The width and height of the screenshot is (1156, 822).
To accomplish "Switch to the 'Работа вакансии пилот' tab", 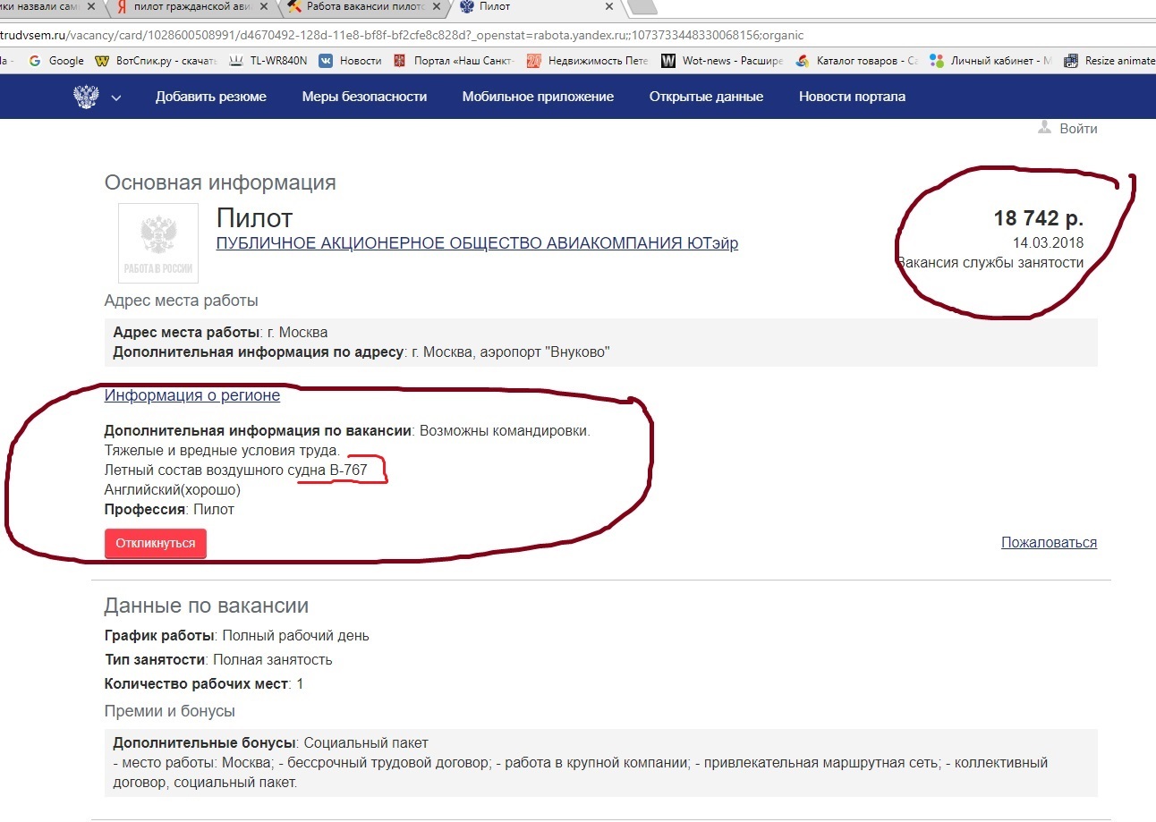I will click(363, 7).
